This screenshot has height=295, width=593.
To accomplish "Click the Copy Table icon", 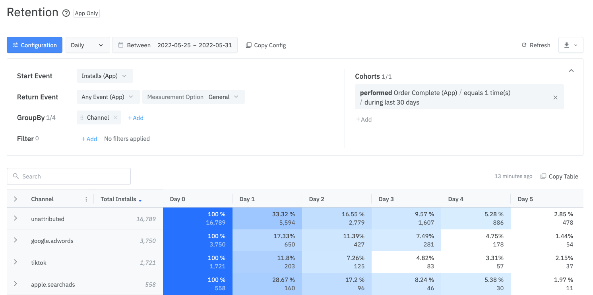I will tap(544, 176).
